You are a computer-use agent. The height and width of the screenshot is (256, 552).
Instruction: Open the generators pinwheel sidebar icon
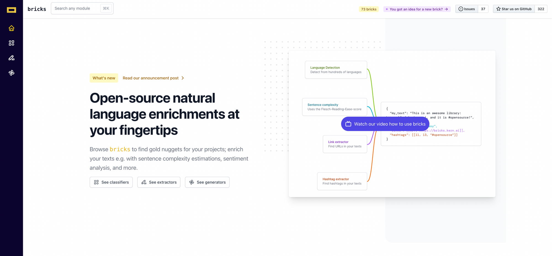pos(11,73)
